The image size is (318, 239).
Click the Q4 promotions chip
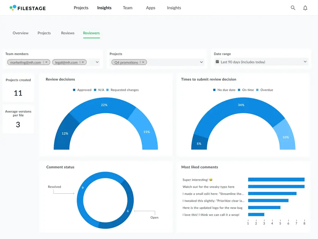point(129,62)
